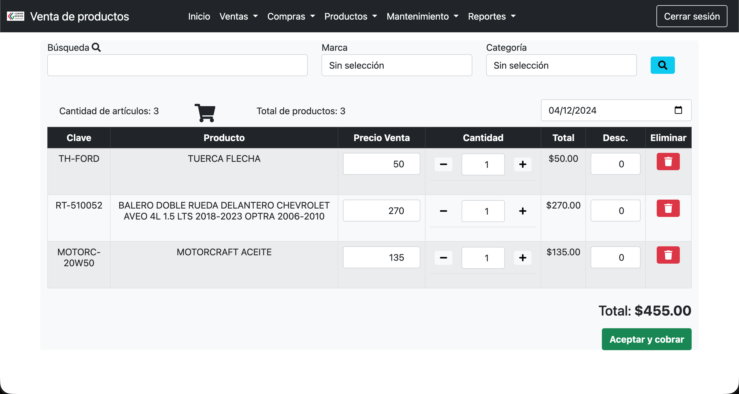
Task: Click the Cerrar sesión button
Action: [x=692, y=16]
